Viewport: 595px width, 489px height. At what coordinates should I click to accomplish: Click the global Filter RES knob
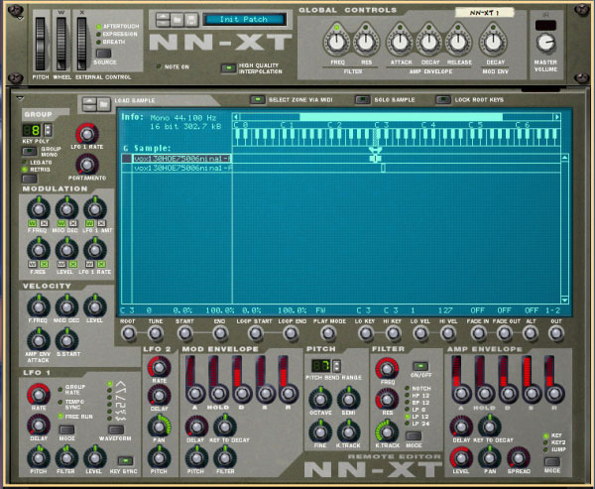[366, 42]
